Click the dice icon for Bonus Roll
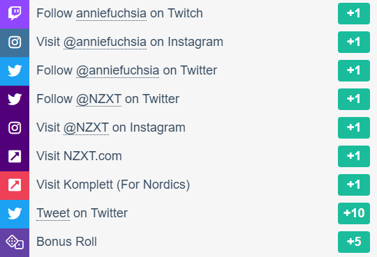Viewport: 377px width, 257px height. tap(15, 242)
